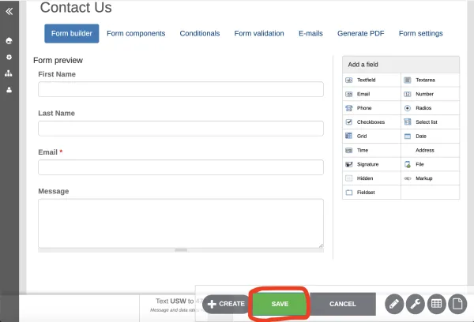
Task: Click the CANCEL button
Action: tap(343, 304)
